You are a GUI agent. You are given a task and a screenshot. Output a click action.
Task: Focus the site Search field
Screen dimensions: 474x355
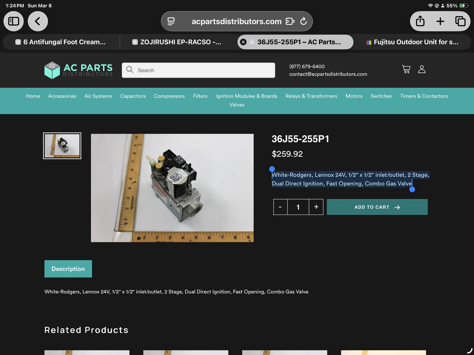pyautogui.click(x=198, y=70)
